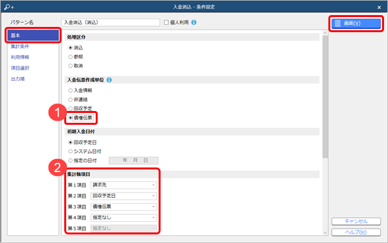Choose the 非連結 radio button
Screen dimensions: 388x243
pos(70,99)
